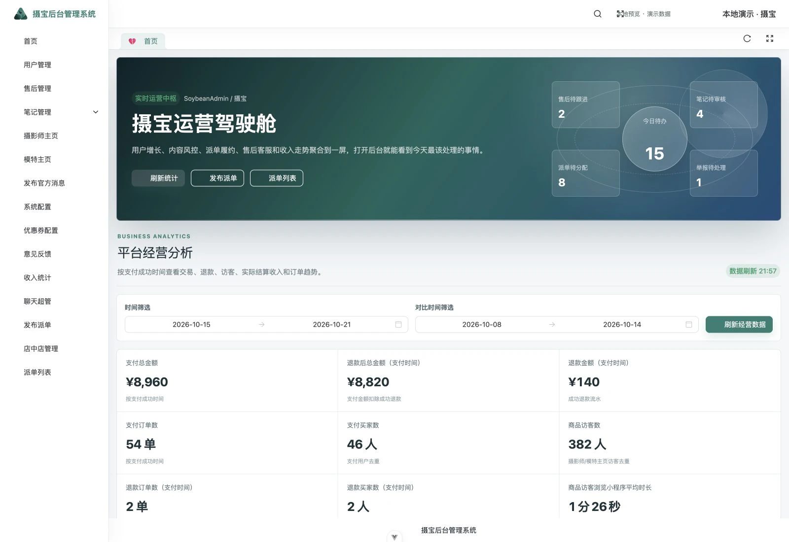Screen dimensions: 789x542
Task: Click the 刷新统计 button
Action: click(x=158, y=178)
